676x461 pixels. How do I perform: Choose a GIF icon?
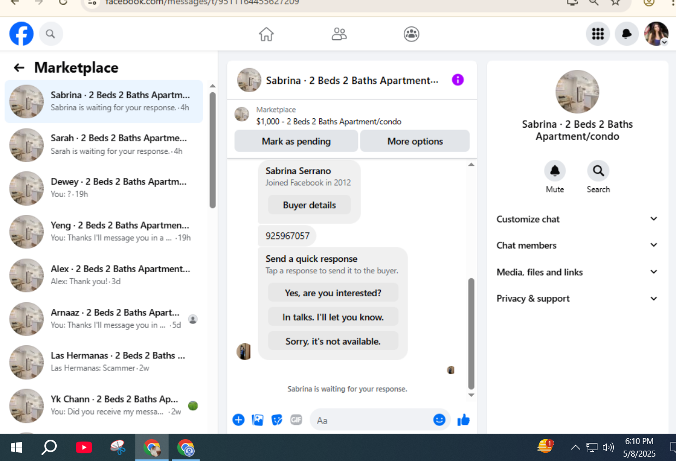(x=296, y=420)
